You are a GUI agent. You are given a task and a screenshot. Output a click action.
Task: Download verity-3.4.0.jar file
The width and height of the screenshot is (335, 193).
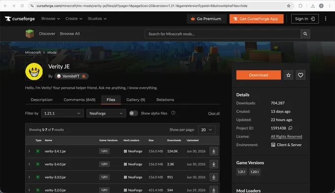(x=214, y=164)
